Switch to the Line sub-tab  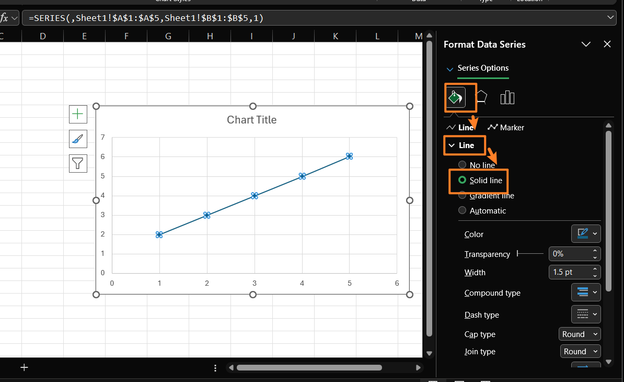tap(460, 128)
